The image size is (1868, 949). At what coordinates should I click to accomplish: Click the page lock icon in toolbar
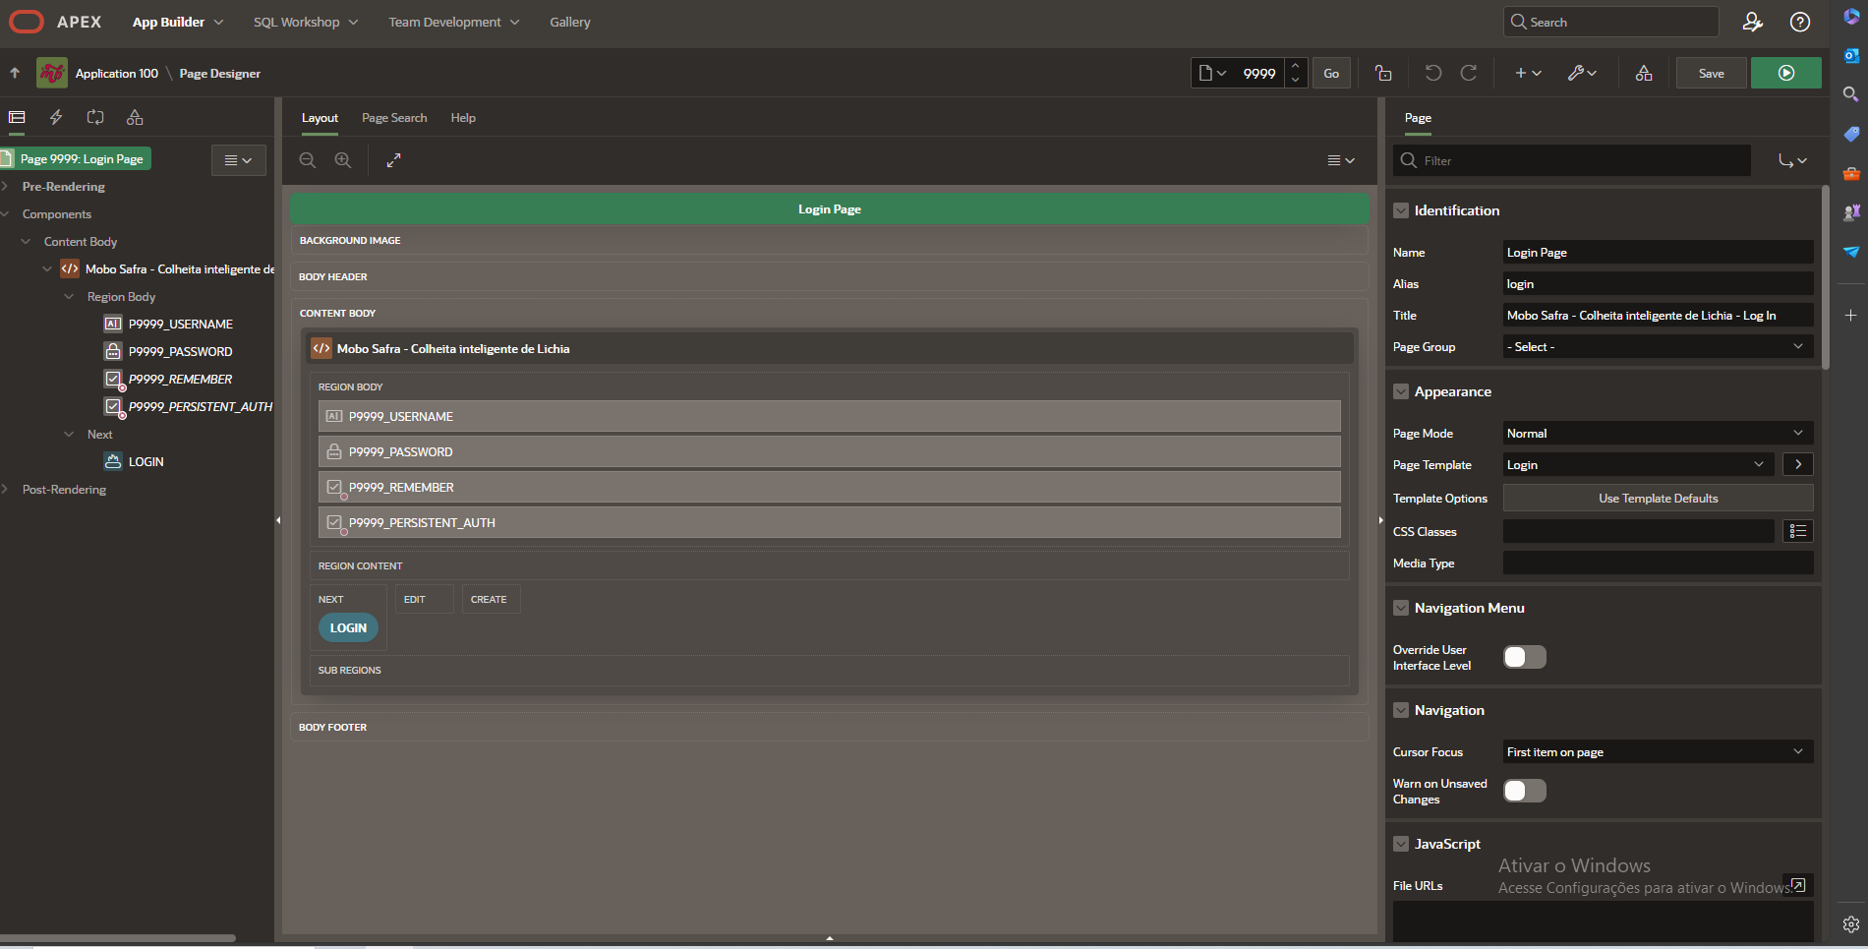1383,73
